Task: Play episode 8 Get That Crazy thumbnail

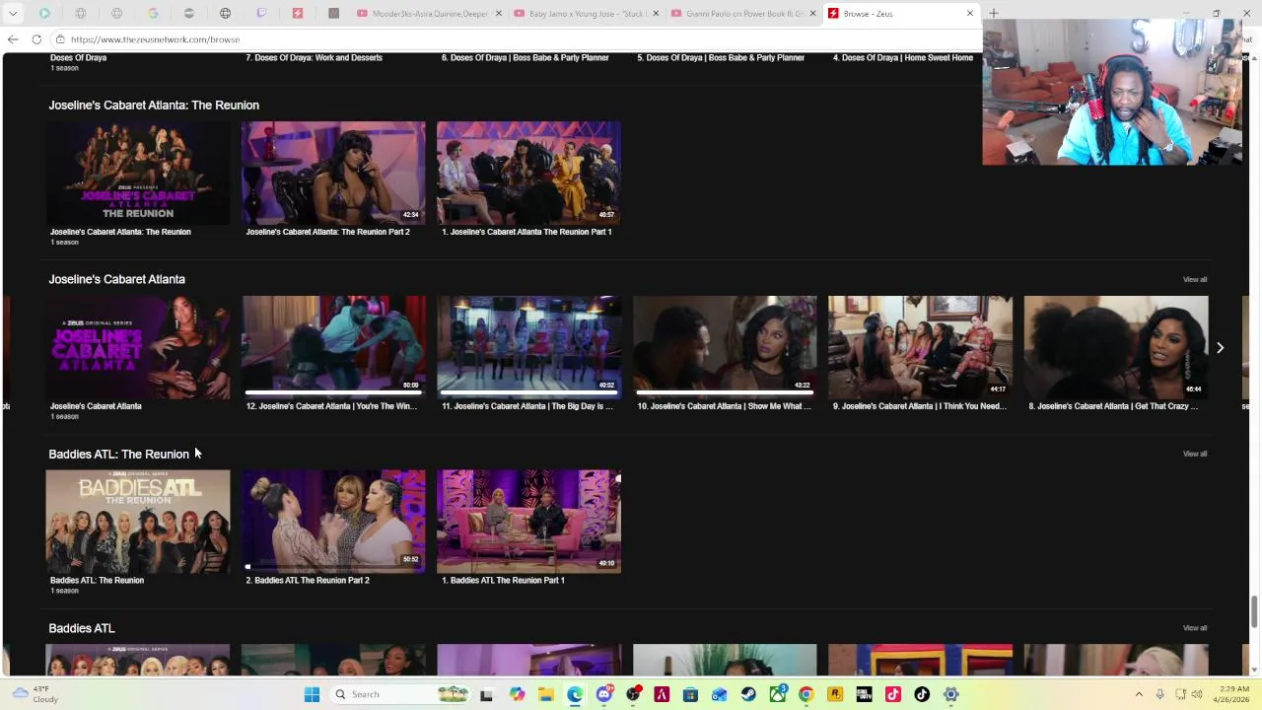Action: (x=1116, y=347)
